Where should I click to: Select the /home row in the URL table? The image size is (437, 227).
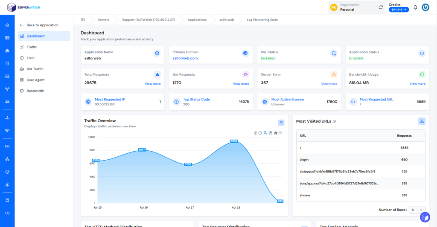[x=361, y=195]
